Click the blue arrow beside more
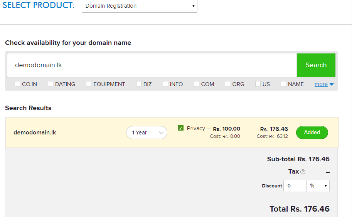 pos(332,84)
